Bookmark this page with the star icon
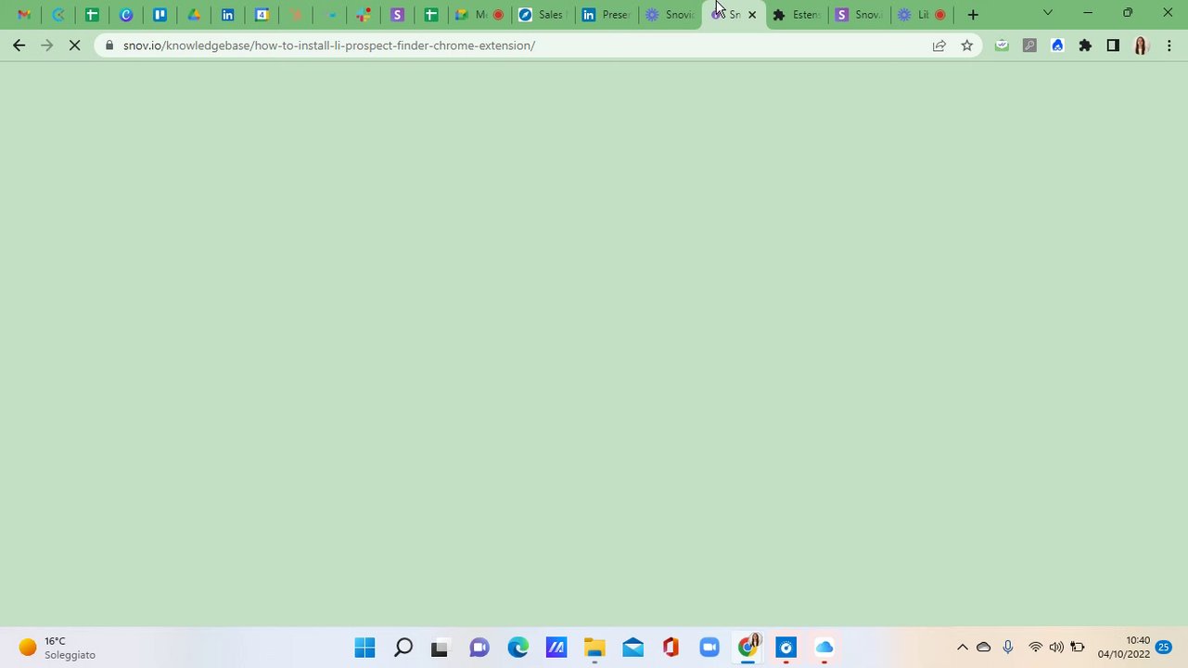1188x668 pixels. [x=966, y=45]
